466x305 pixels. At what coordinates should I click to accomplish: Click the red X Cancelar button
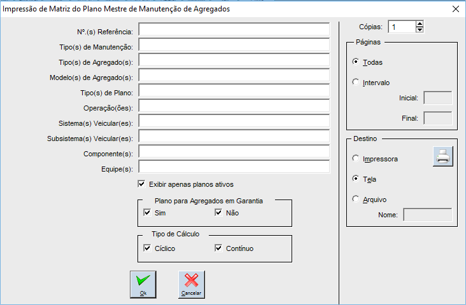click(x=192, y=284)
